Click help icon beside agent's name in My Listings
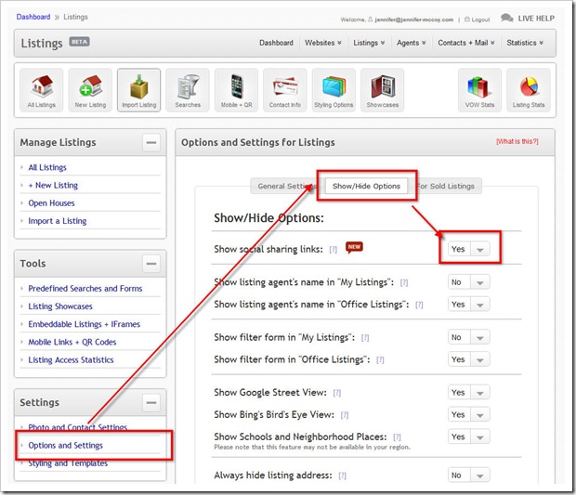 click(x=404, y=282)
